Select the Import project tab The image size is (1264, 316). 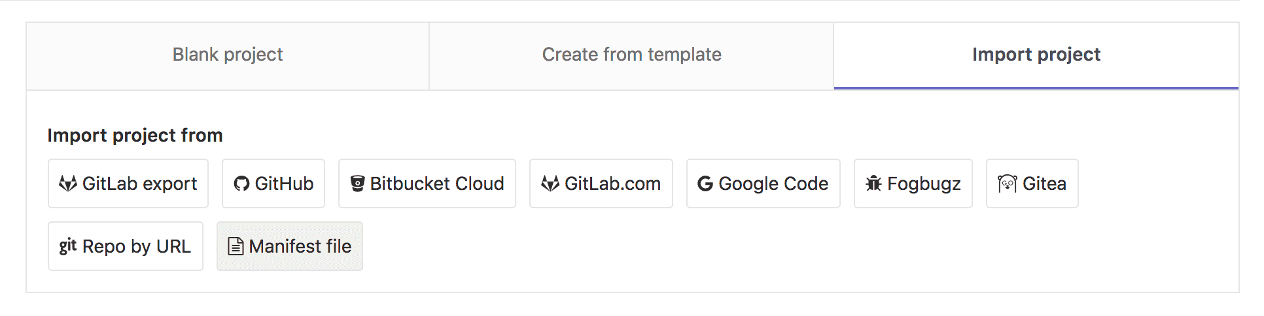click(x=1036, y=56)
